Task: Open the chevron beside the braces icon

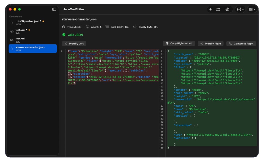Action: point(243,9)
